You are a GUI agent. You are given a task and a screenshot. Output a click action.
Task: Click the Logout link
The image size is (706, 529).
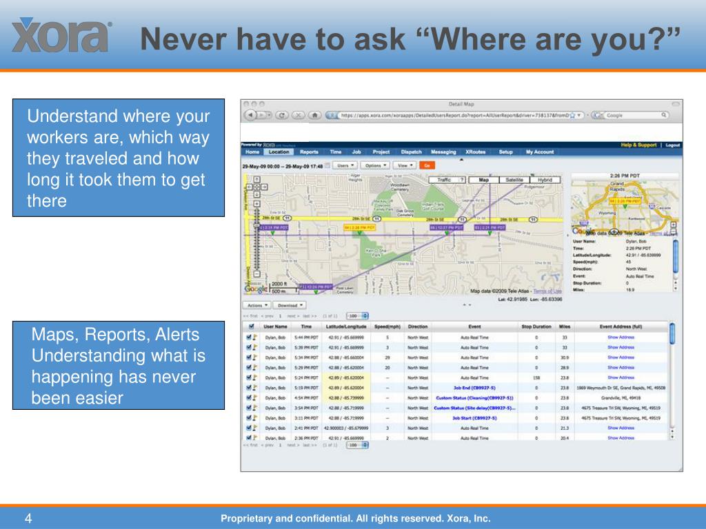click(x=673, y=145)
